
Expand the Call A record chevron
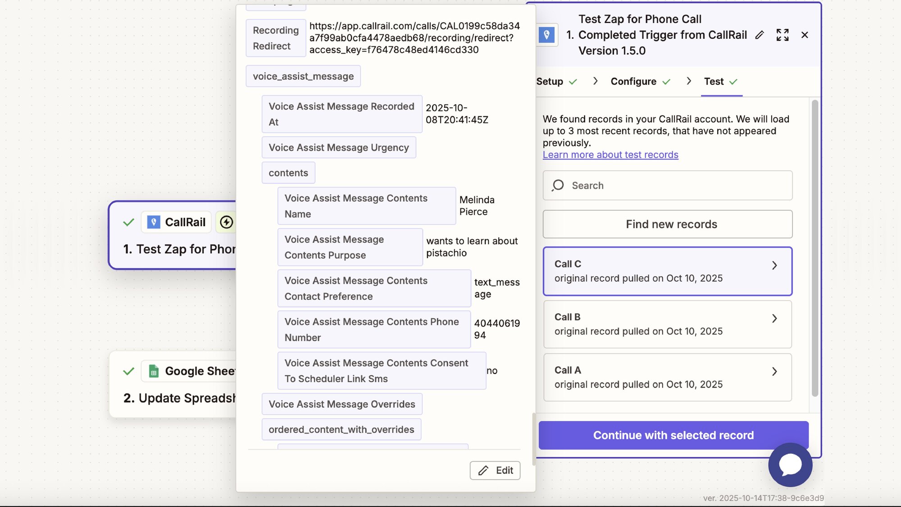point(774,372)
